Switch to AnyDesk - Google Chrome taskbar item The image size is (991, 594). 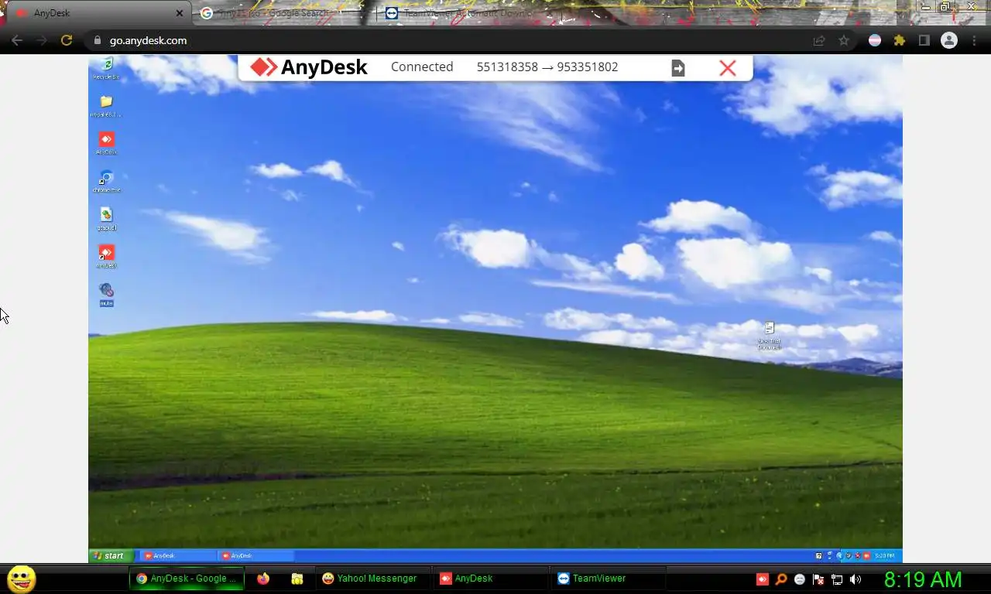187,579
